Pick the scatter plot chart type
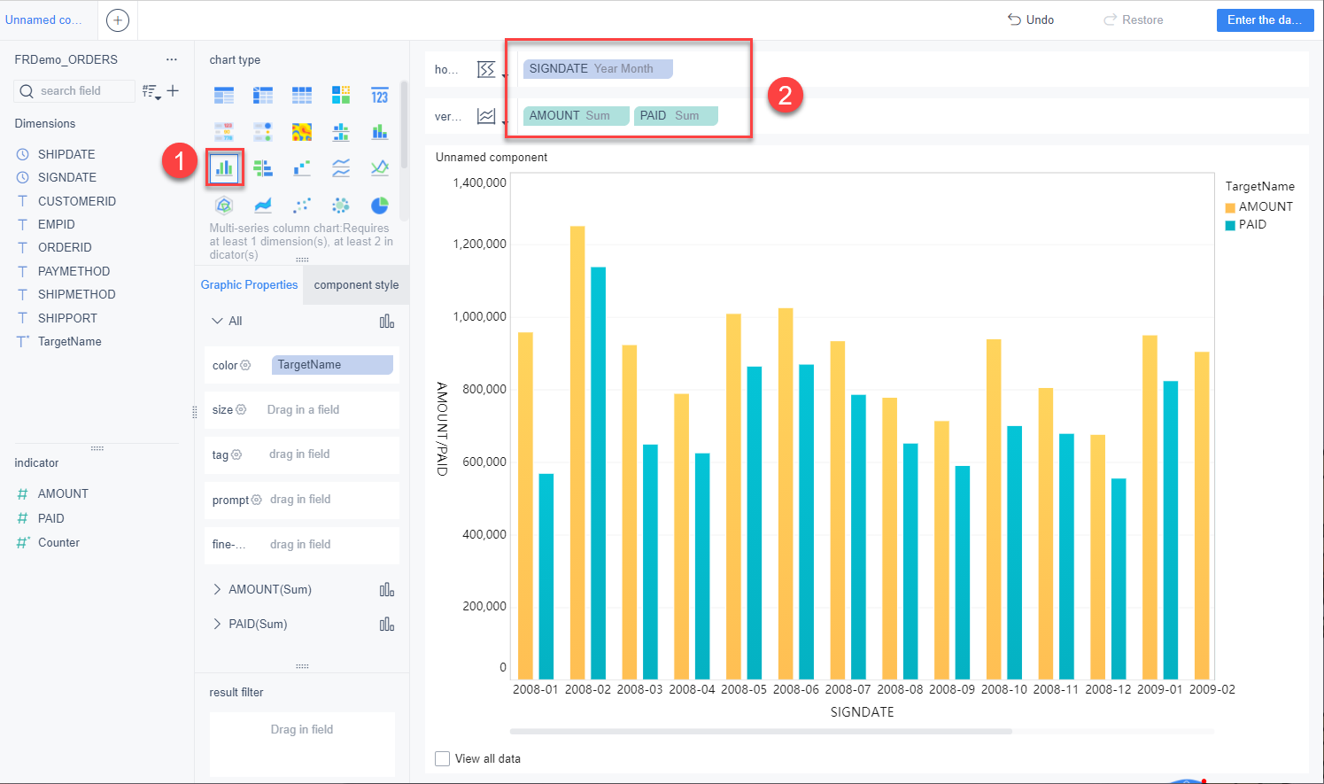The width and height of the screenshot is (1324, 784). point(302,206)
